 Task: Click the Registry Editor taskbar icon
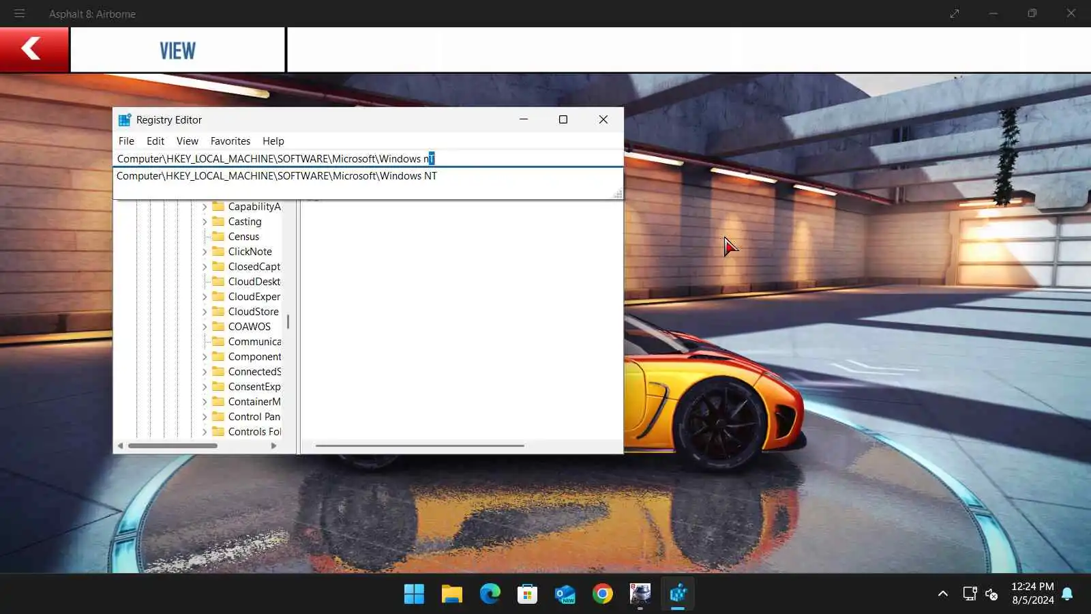(678, 594)
